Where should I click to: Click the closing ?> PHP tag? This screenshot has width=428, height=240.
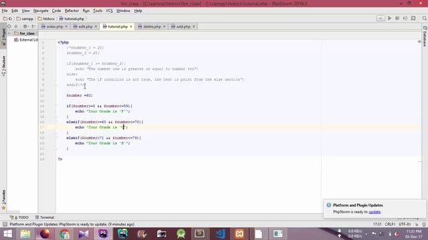[60, 159]
